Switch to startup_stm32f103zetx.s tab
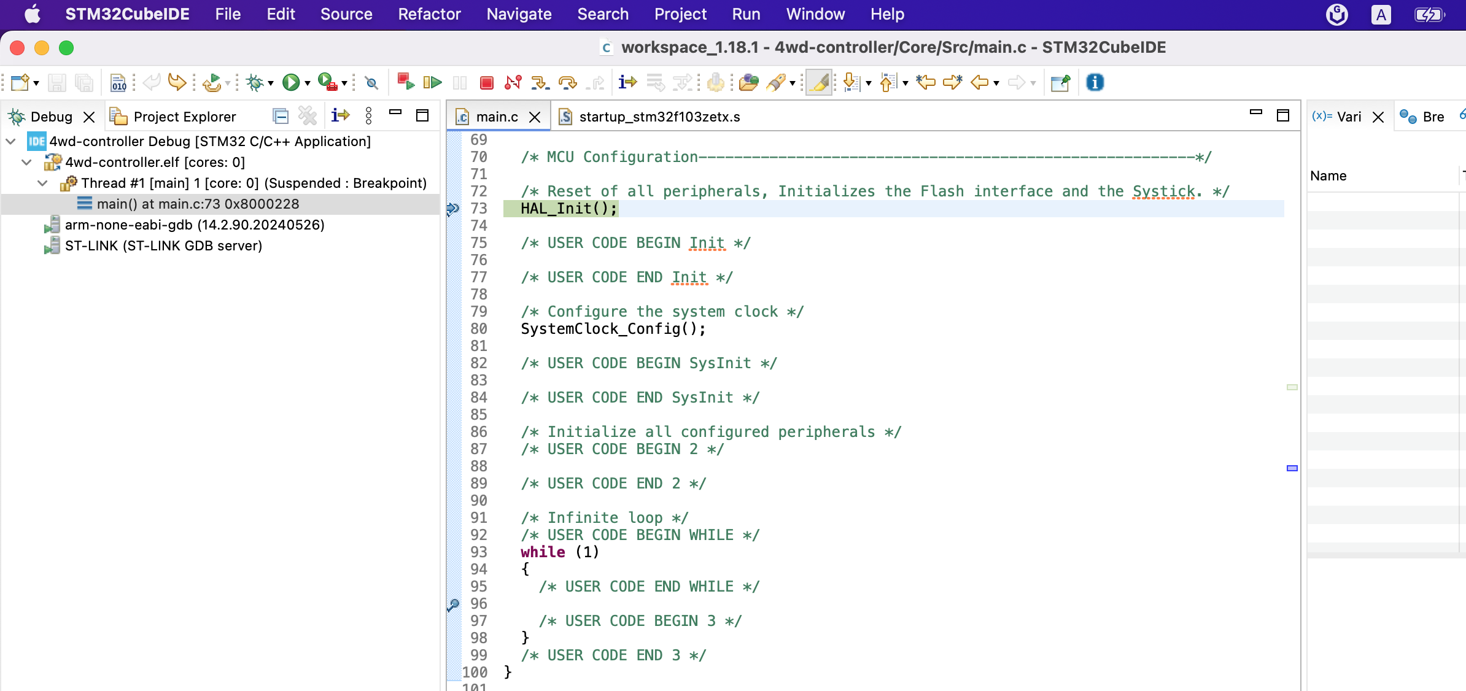1466x691 pixels. pyautogui.click(x=659, y=117)
